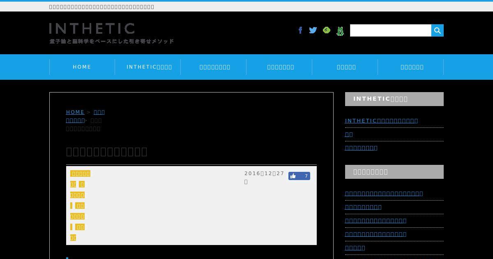Click the magnifier search button
Screen dimensions: 493x259
[438, 30]
